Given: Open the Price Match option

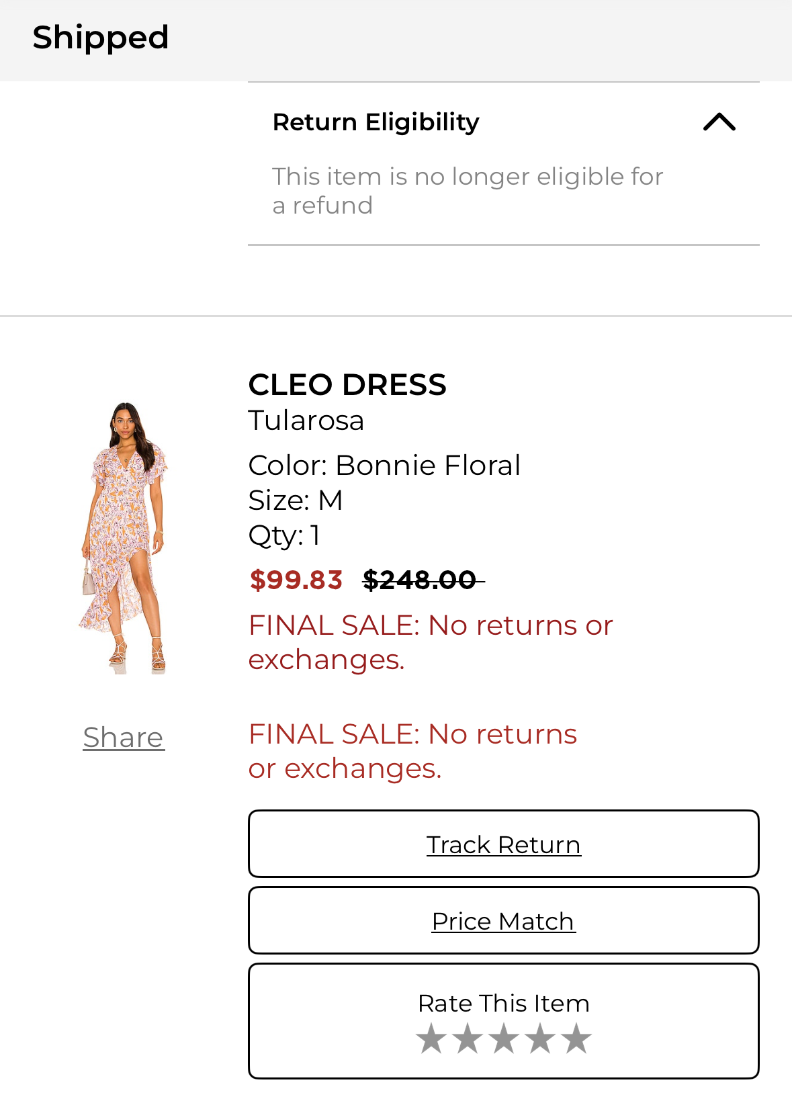Looking at the screenshot, I should click(503, 921).
